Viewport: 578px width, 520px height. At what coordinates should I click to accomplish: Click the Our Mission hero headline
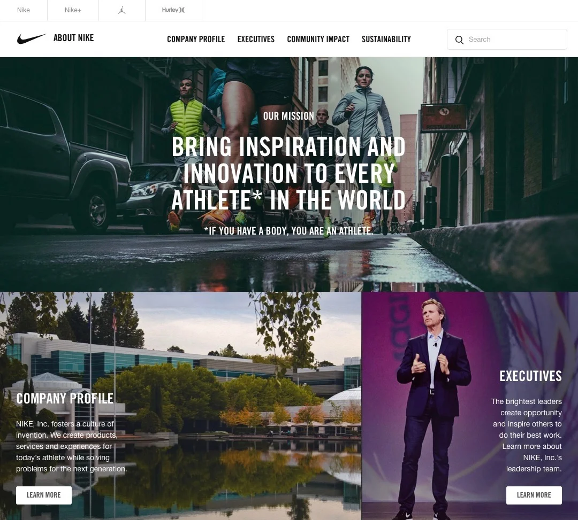click(288, 173)
